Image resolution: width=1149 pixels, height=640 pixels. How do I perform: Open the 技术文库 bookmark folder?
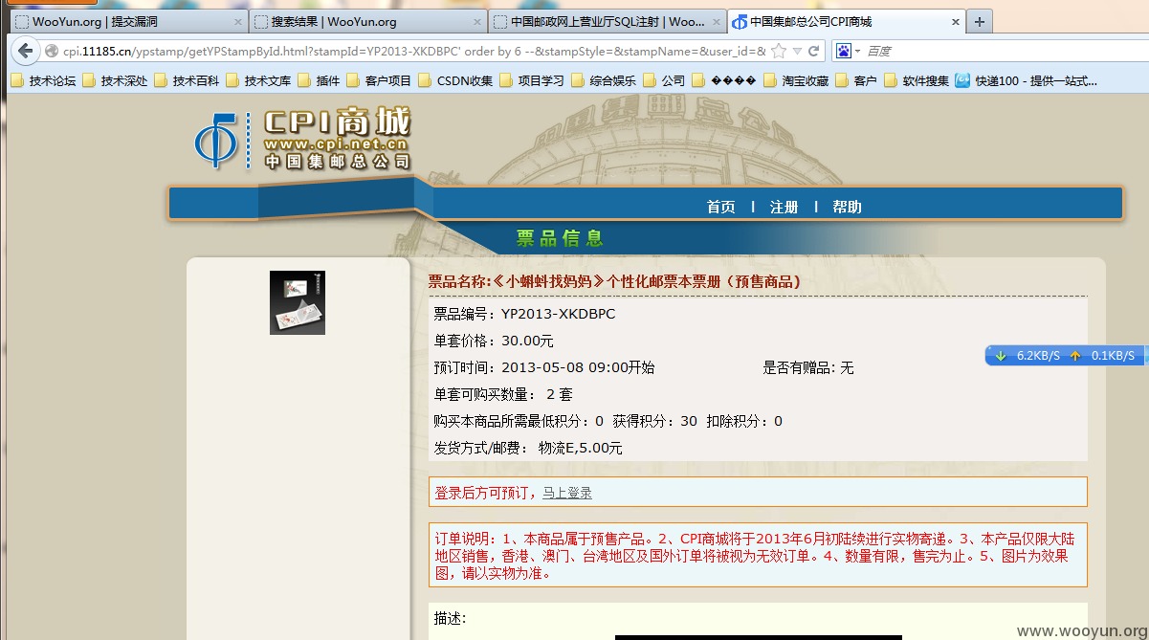[x=258, y=81]
